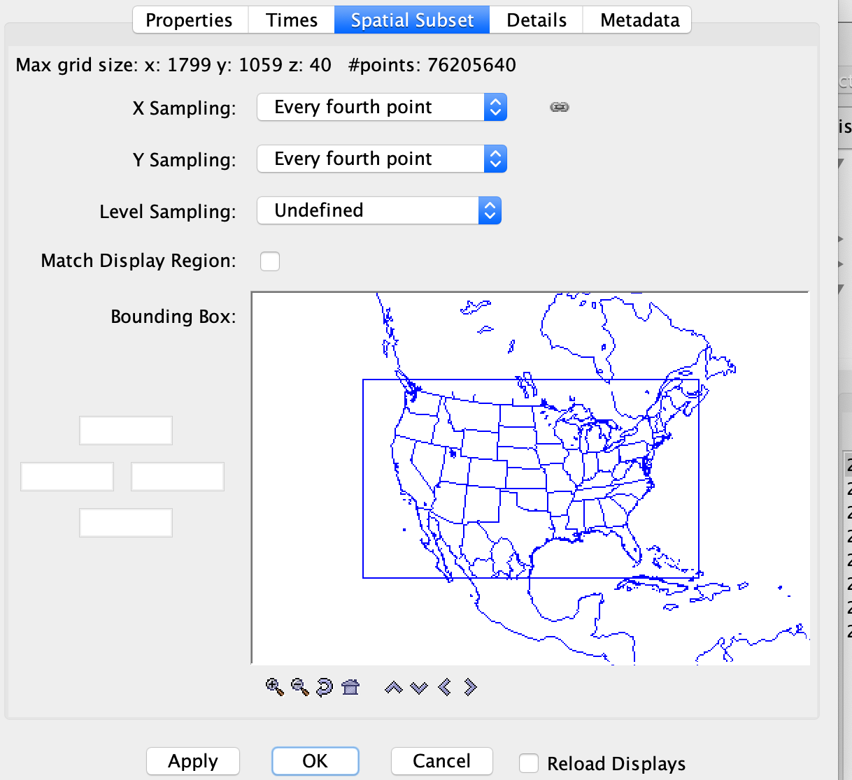Viewport: 852px width, 780px height.
Task: Pan the map left with arrow icon
Action: tap(444, 687)
